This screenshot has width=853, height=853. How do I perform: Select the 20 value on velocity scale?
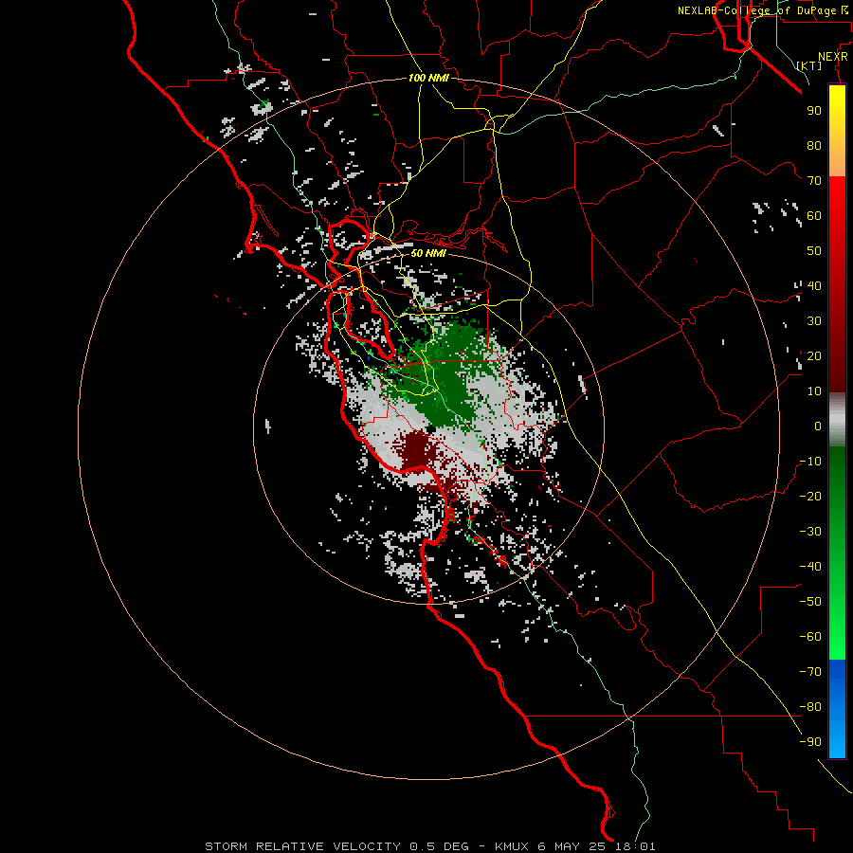(x=814, y=355)
